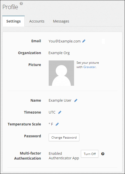Click the pencil icon beside ° F
This screenshot has width=125, height=174.
click(57, 124)
